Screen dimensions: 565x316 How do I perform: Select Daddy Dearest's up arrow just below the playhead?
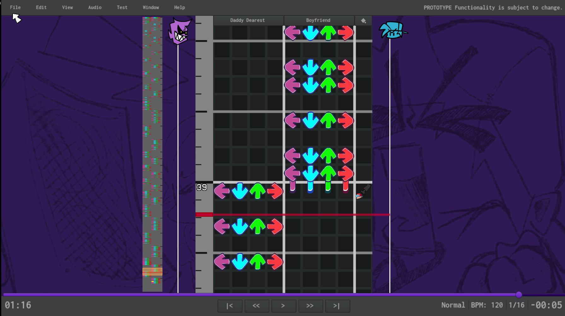258,226
